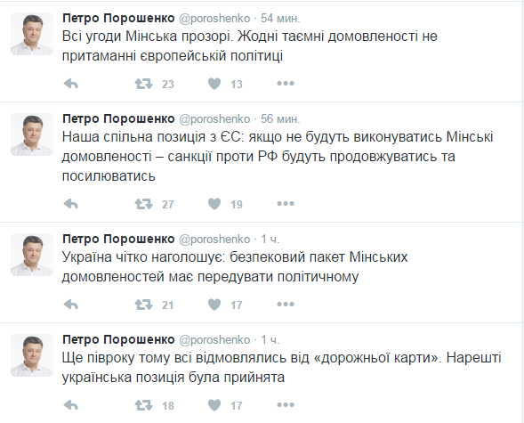
Task: Open the profile photo on the first tweet
Action: point(32,34)
